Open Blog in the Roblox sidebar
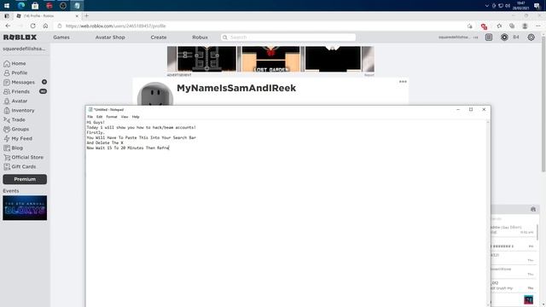The height and width of the screenshot is (307, 546). pyautogui.click(x=14, y=148)
